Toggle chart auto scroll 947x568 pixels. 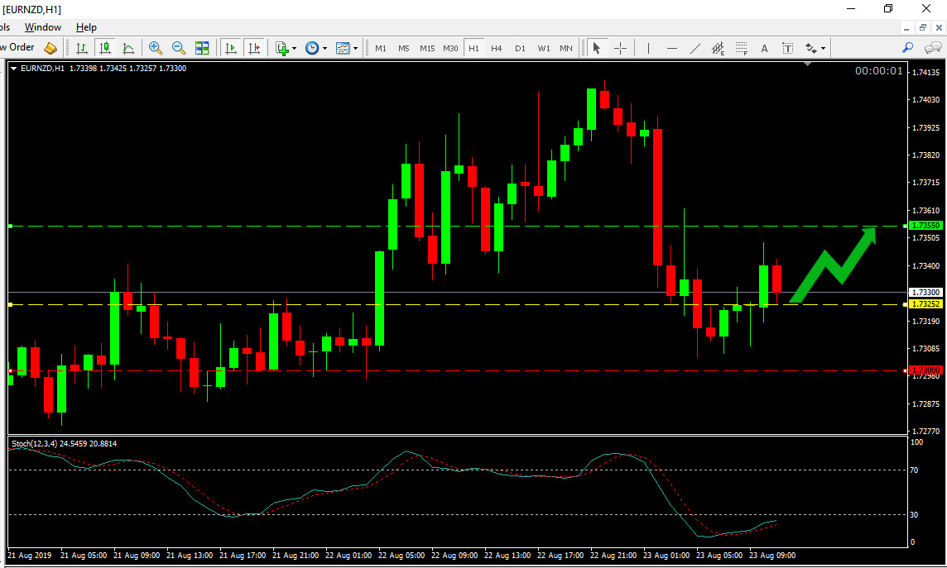(230, 48)
